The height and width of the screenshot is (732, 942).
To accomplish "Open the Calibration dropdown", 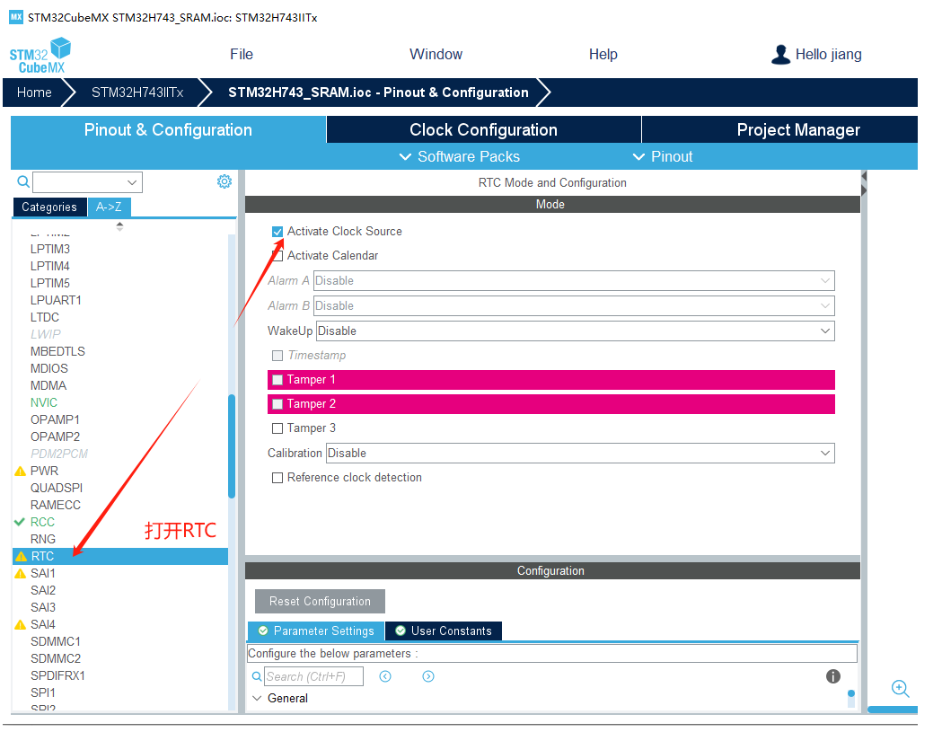I will (x=580, y=454).
